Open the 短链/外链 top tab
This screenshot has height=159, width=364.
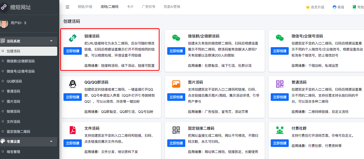tap(85, 7)
